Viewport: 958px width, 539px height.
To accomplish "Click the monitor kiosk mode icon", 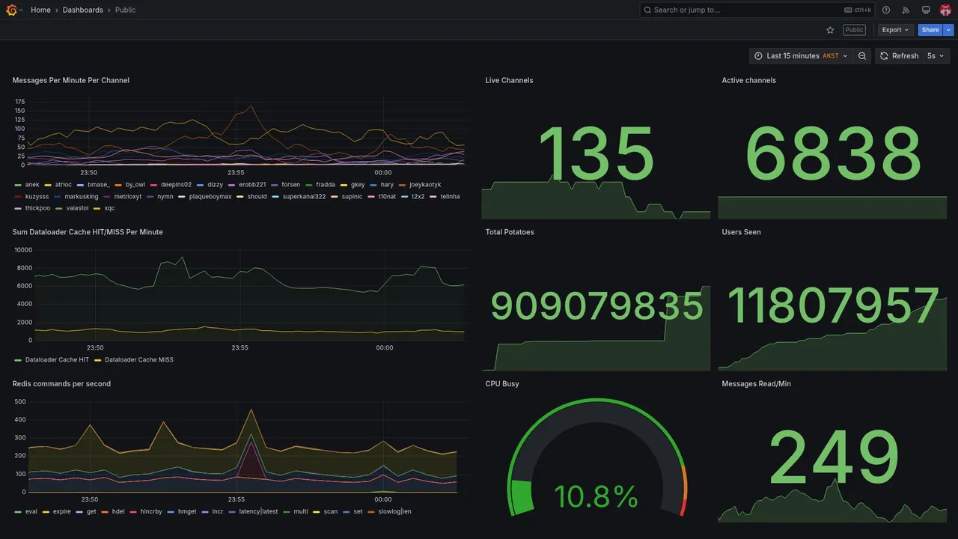I will coord(926,10).
